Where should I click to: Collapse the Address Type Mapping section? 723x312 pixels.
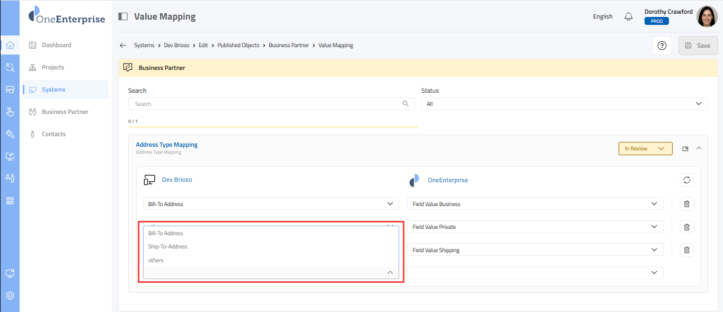pos(699,148)
